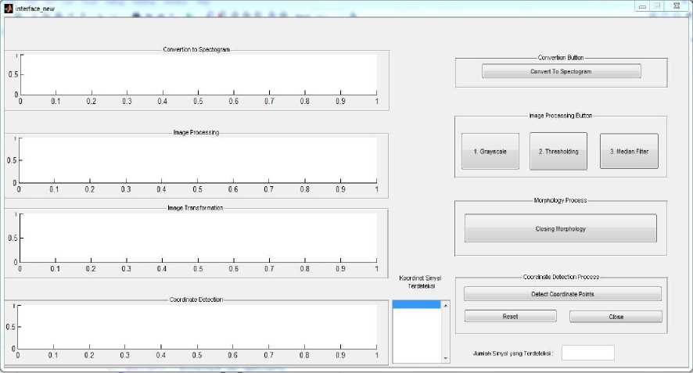Image resolution: width=693 pixels, height=373 pixels.
Task: Apply the 3. Median Filter button
Action: [629, 151]
